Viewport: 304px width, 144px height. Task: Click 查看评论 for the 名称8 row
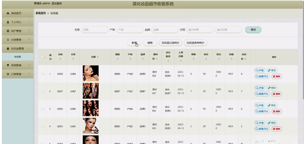pos(262,76)
